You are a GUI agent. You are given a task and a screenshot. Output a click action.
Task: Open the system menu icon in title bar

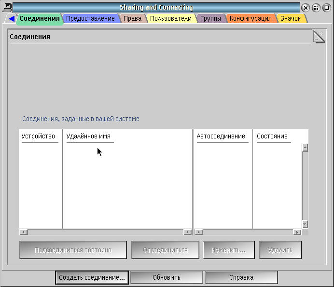[7, 7]
